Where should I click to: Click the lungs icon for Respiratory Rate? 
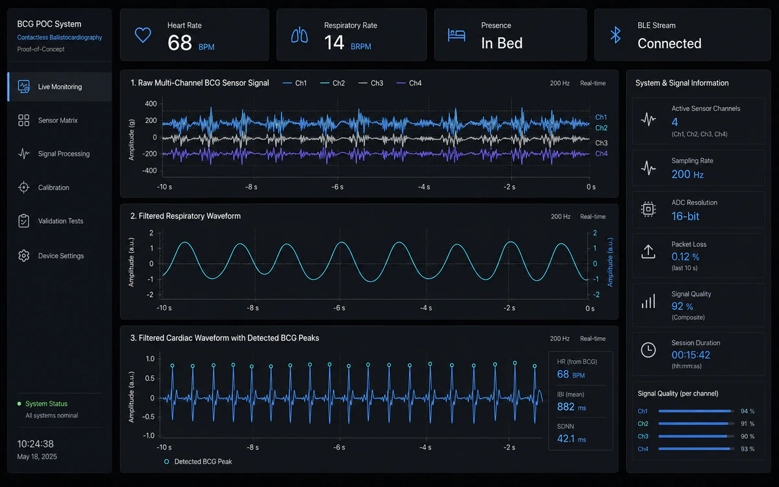300,35
